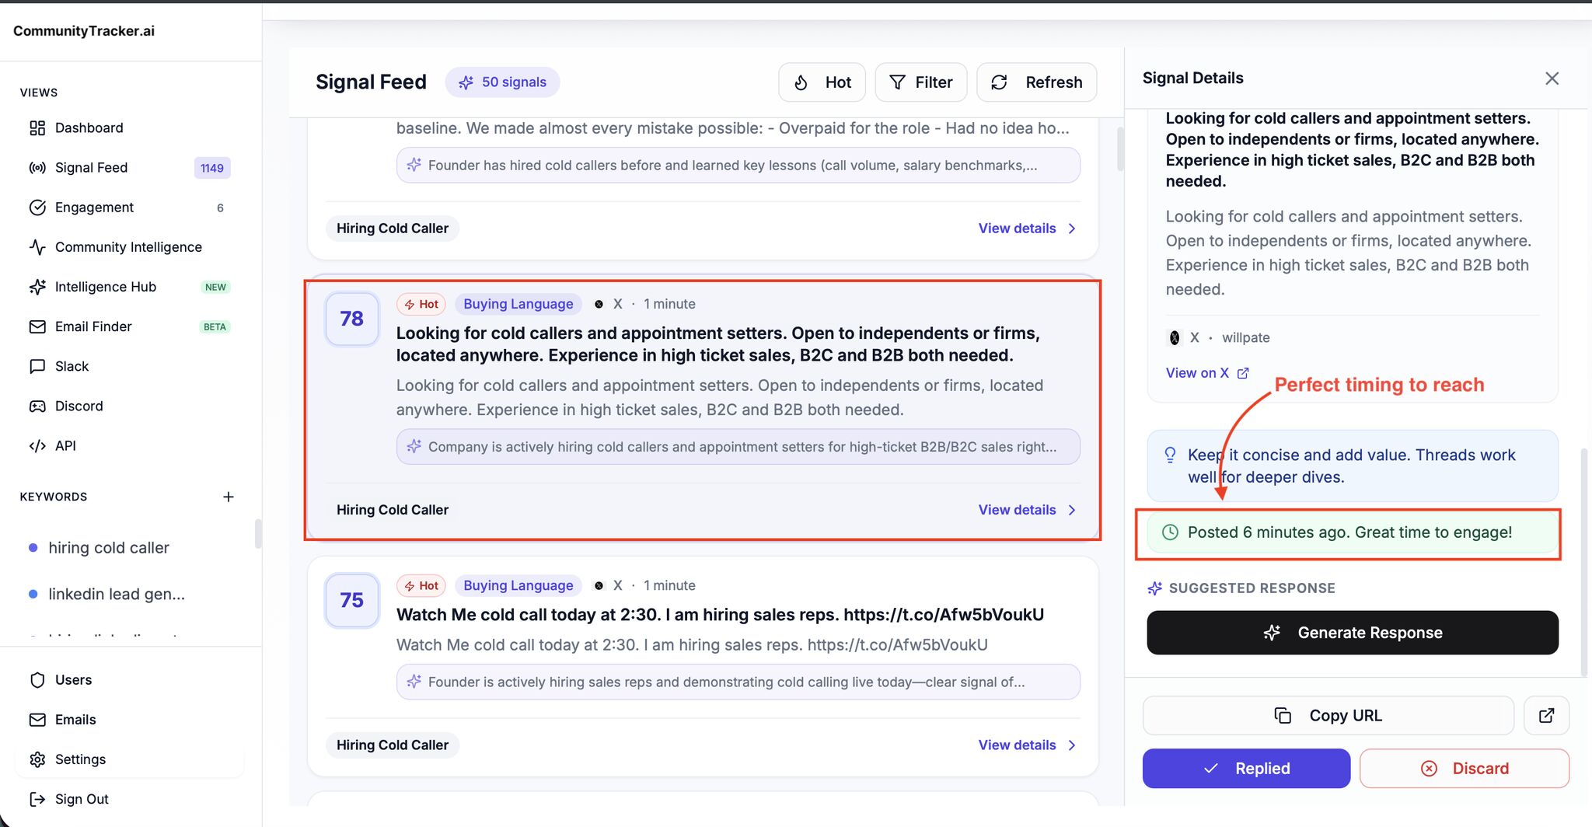Follow the View on X link

[x=1206, y=373]
